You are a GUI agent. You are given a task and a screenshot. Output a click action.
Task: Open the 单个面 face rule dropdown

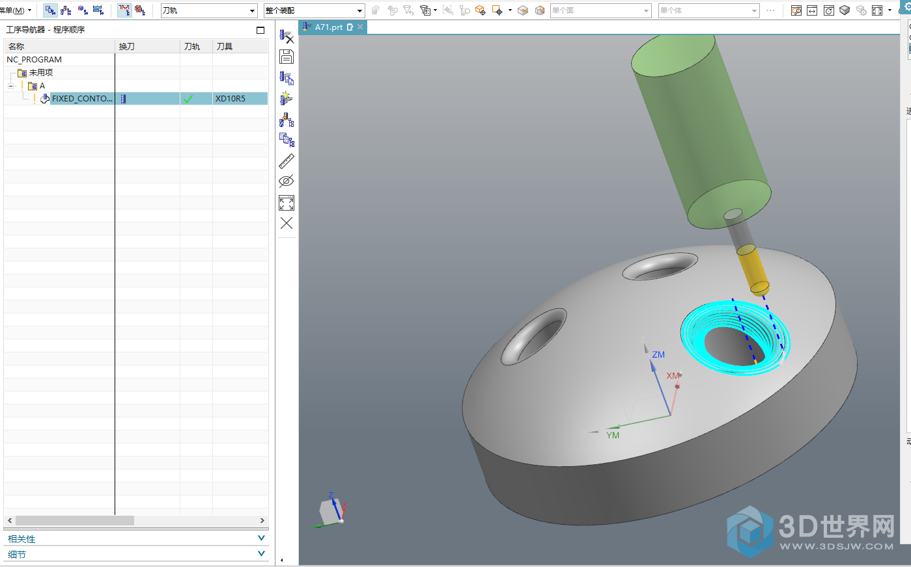(600, 10)
